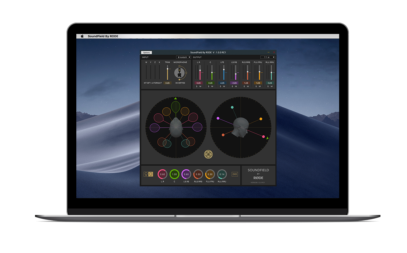Click the RLU.RRU output level slider handle
Screen dimensions: 407x253
[271, 73]
